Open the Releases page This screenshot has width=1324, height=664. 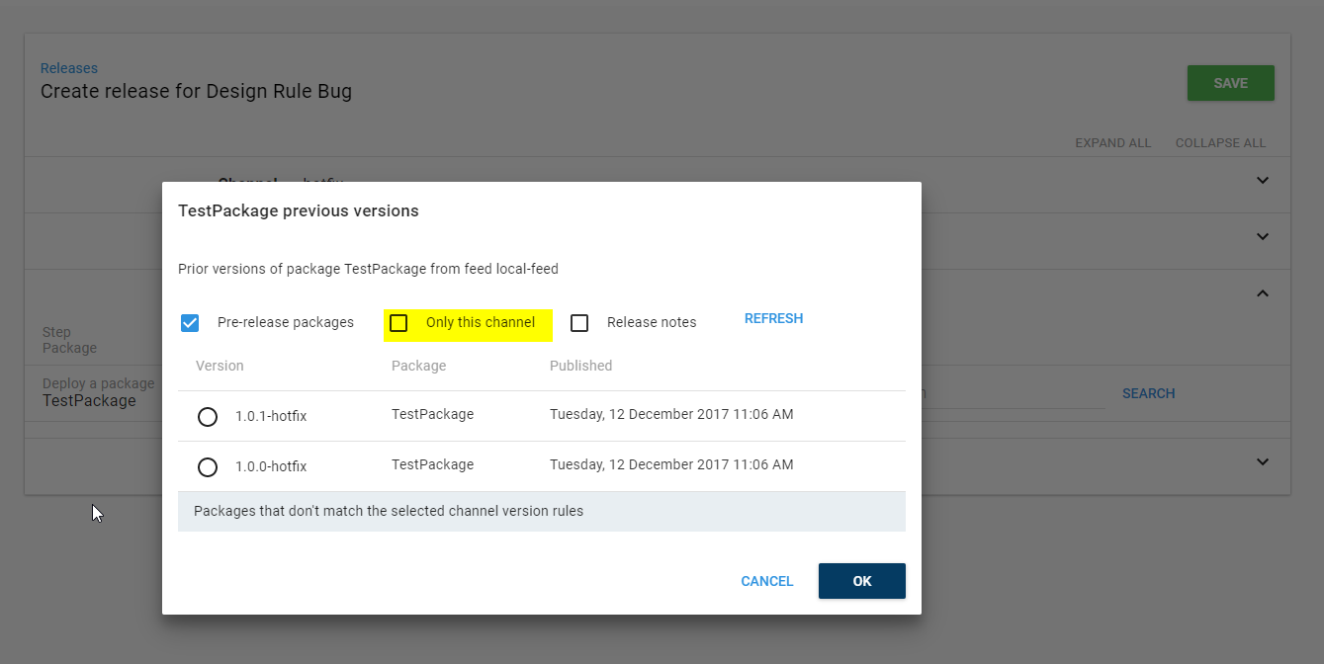click(68, 67)
